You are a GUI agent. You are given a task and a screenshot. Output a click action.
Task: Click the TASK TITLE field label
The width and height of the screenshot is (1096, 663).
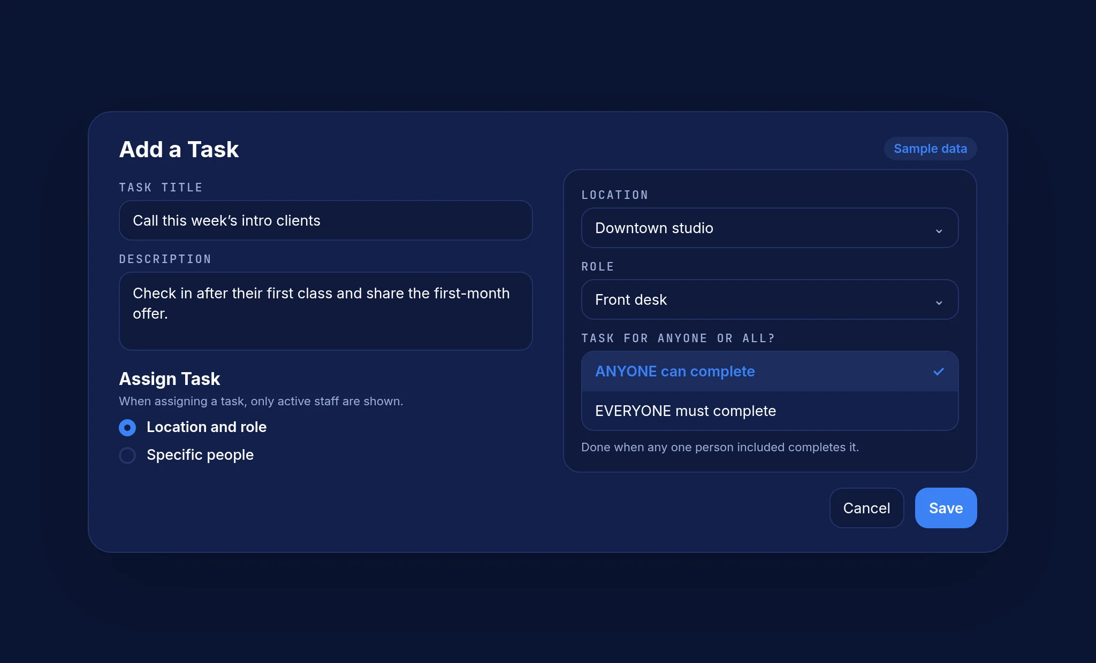[161, 188]
